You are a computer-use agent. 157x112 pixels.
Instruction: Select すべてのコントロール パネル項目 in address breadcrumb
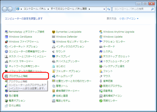tap(69, 9)
